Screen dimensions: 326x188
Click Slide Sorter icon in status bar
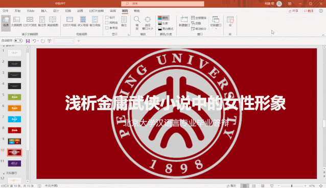253,186
